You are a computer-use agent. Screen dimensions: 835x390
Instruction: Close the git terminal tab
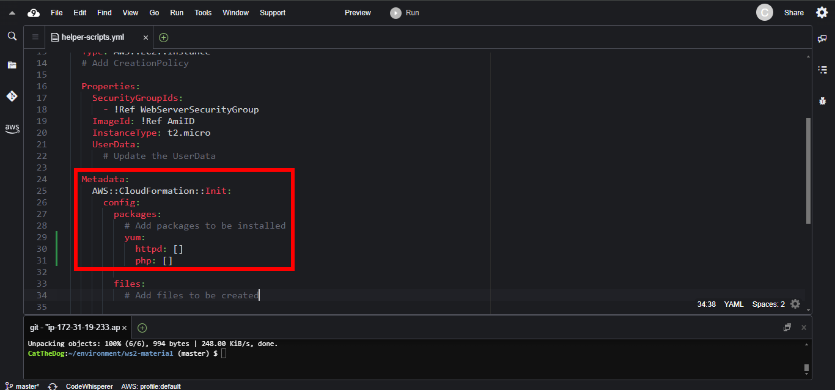coord(124,328)
